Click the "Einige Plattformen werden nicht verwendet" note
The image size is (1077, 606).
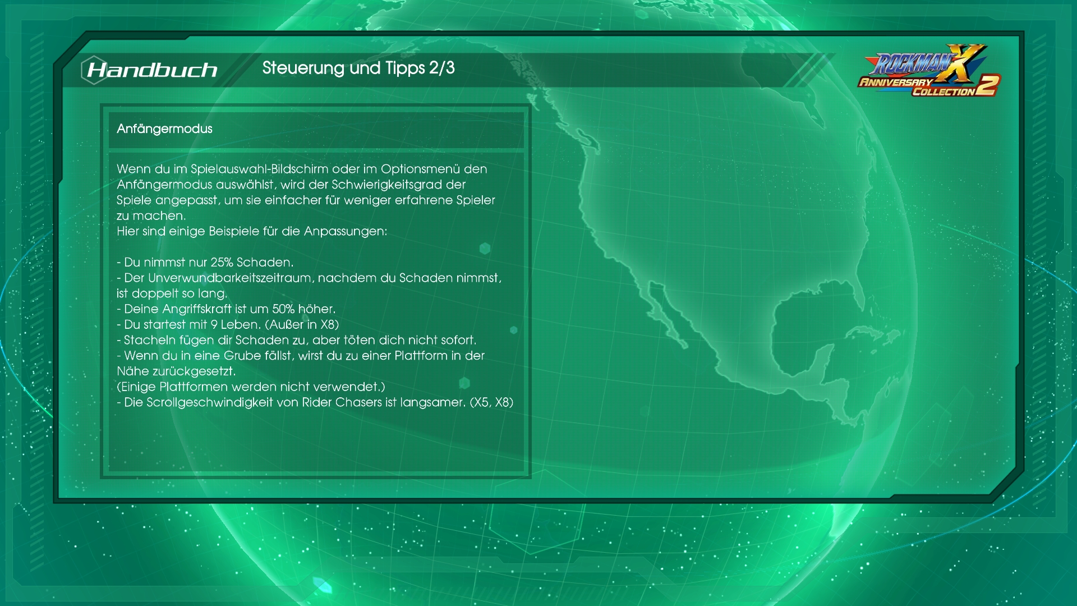point(251,387)
